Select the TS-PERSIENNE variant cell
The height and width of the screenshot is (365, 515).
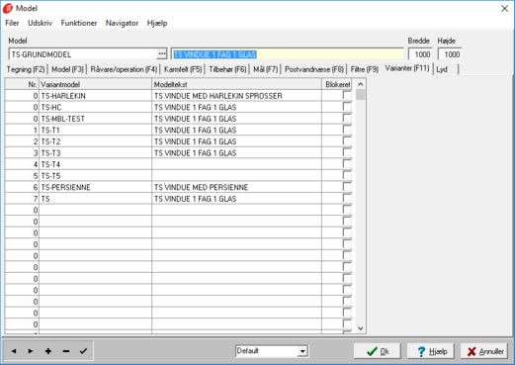(x=95, y=187)
